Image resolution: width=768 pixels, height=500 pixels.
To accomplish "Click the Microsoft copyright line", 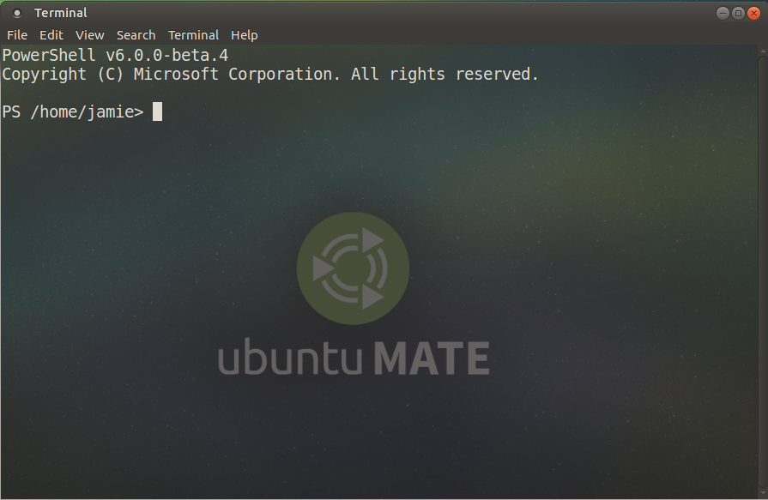I will [270, 74].
